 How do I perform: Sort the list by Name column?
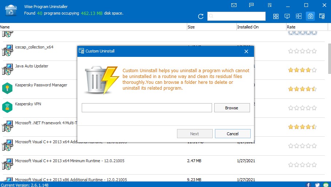click(93, 27)
